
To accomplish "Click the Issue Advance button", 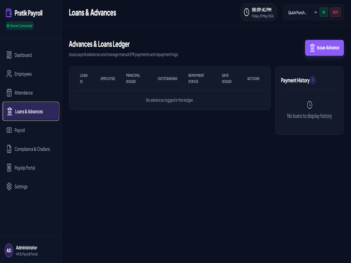I will click(324, 48).
